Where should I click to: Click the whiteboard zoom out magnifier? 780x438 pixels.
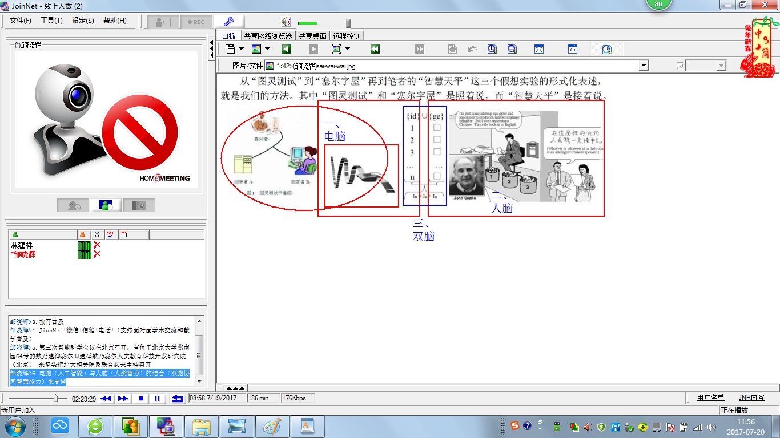pos(512,49)
